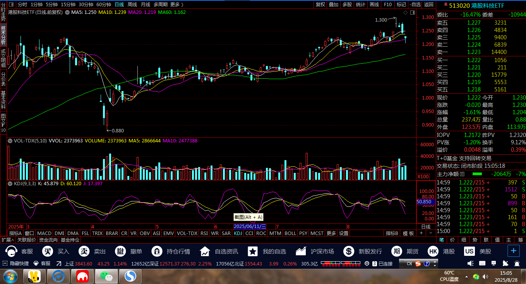Open the 买入 buy icon

coord(48,252)
